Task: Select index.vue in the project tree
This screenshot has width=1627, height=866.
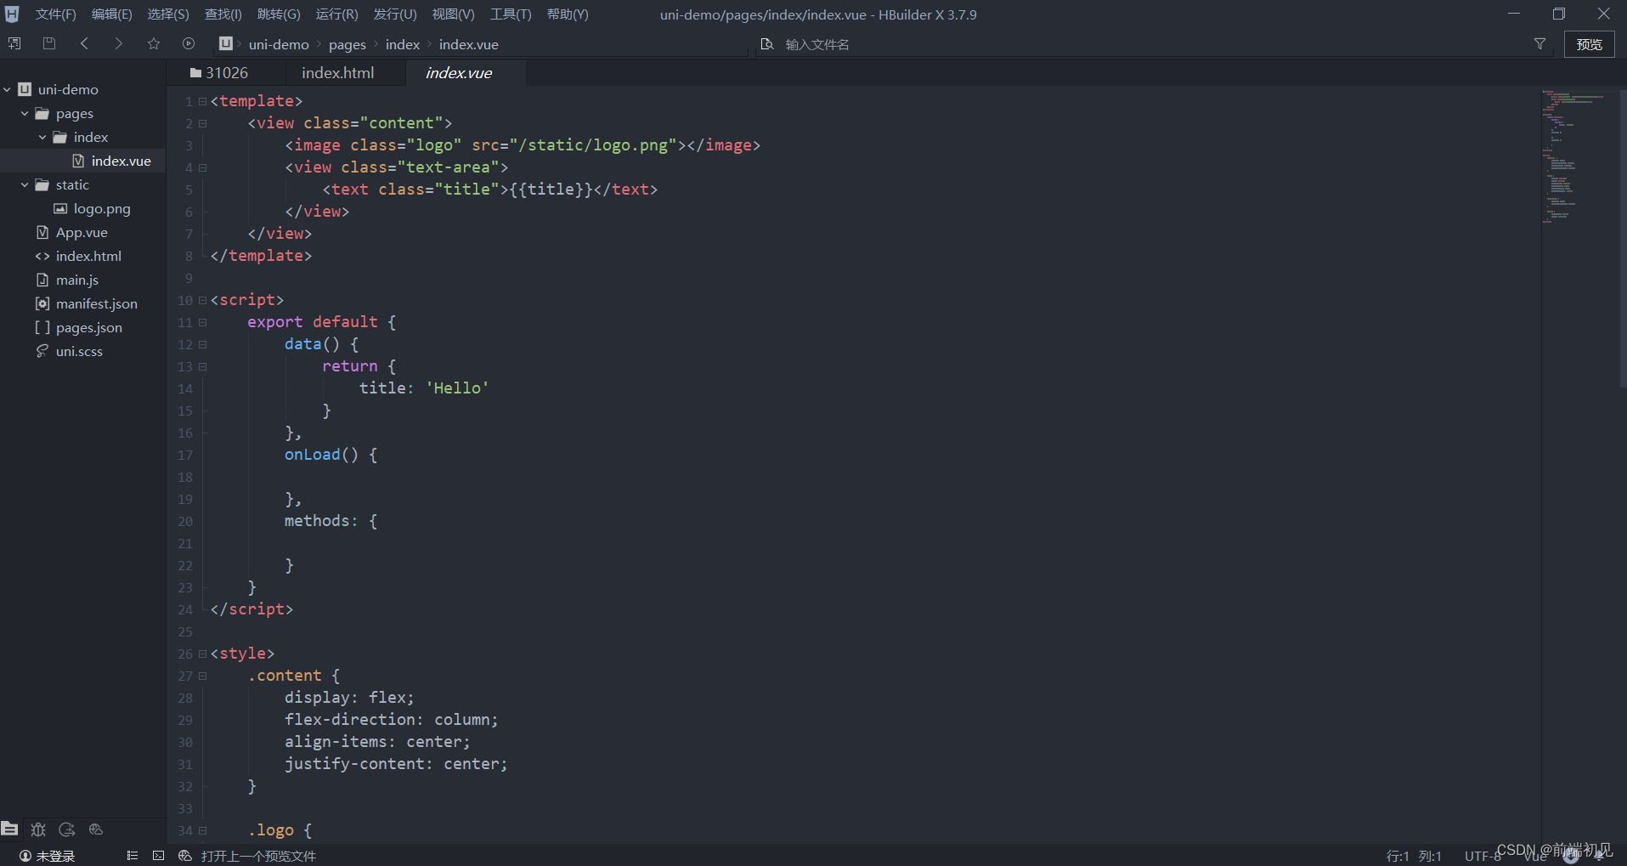Action: [x=83, y=161]
